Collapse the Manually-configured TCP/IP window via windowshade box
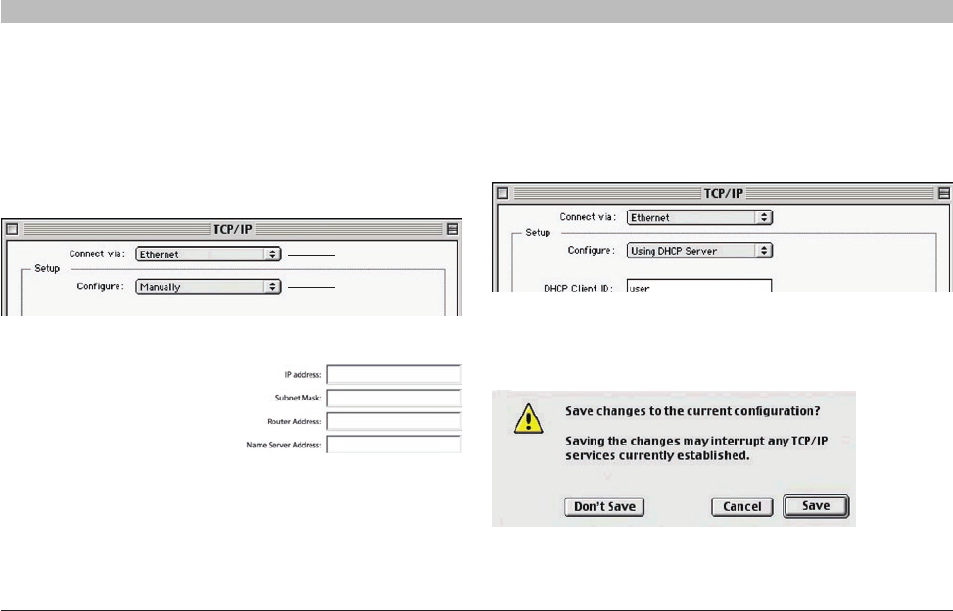This screenshot has height=611, width=953. [x=453, y=229]
